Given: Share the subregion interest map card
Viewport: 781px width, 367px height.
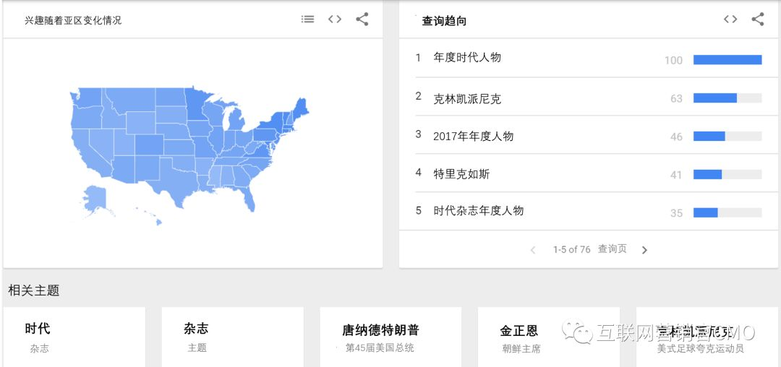Looking at the screenshot, I should [362, 20].
